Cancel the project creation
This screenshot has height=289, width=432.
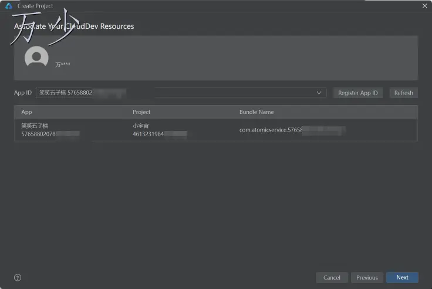pos(332,277)
